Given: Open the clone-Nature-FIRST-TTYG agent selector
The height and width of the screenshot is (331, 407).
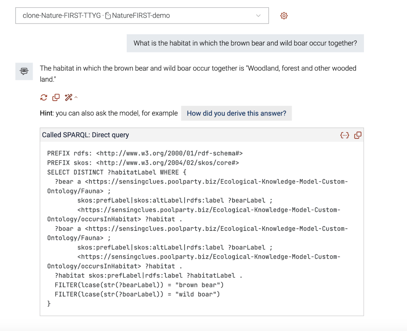Looking at the screenshot, I should [x=142, y=16].
